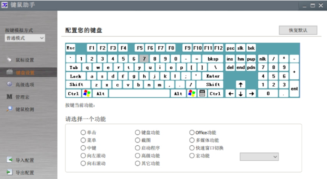Click the slk (scroll lock) key
The height and width of the screenshot is (179, 327).
pos(240,48)
